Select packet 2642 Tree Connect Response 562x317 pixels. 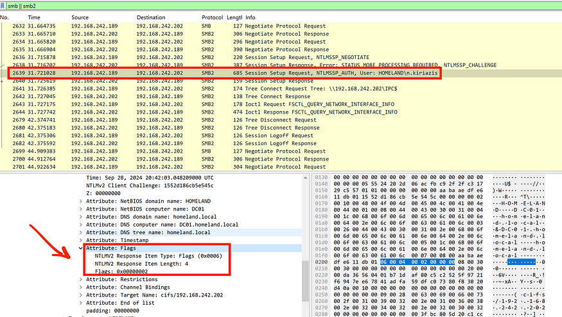click(281, 97)
